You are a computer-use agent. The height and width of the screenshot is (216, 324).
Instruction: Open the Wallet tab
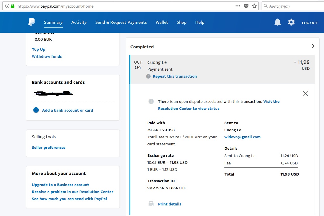coord(162,22)
